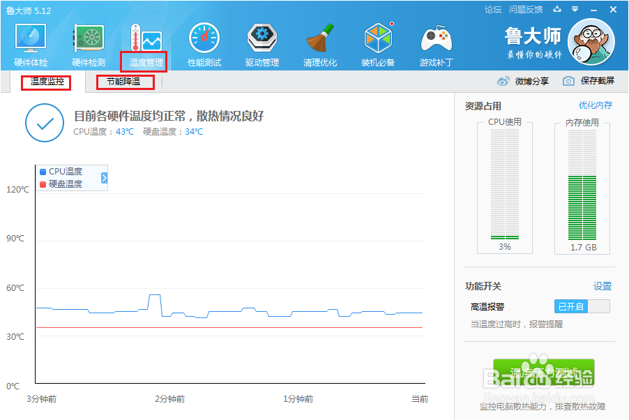Open the title bar dropdown menu icon
629x420 pixels.
click(x=575, y=9)
